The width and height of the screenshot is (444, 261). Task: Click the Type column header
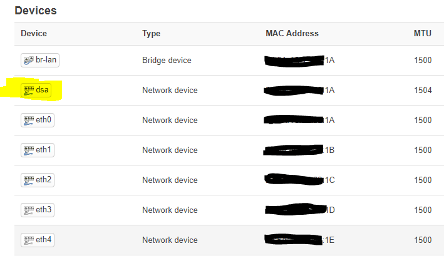151,34
